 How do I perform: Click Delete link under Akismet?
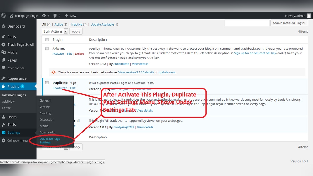tap(80, 54)
